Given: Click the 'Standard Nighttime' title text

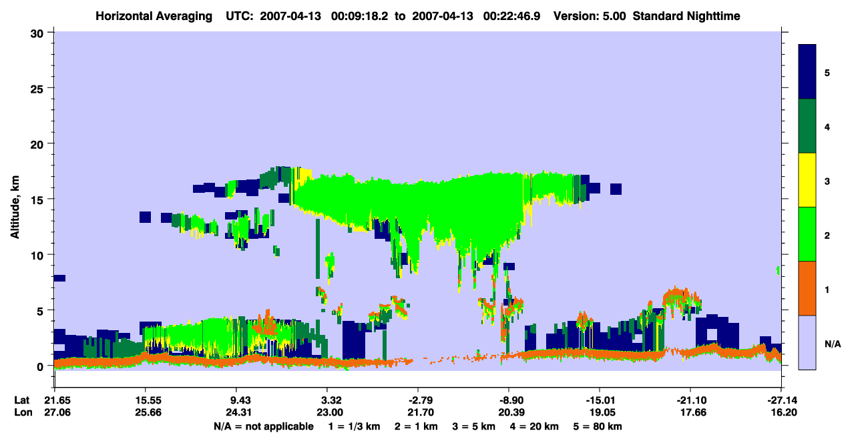Looking at the screenshot, I should pyautogui.click(x=686, y=15).
